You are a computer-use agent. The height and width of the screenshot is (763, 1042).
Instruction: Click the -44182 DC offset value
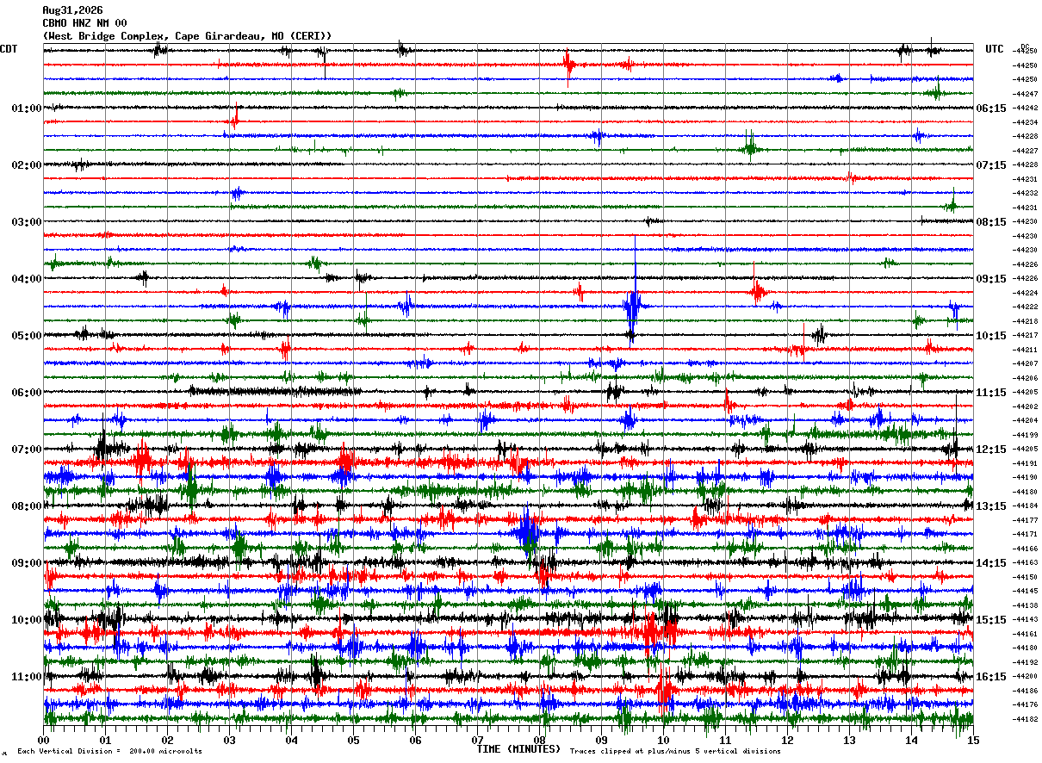coord(1026,718)
